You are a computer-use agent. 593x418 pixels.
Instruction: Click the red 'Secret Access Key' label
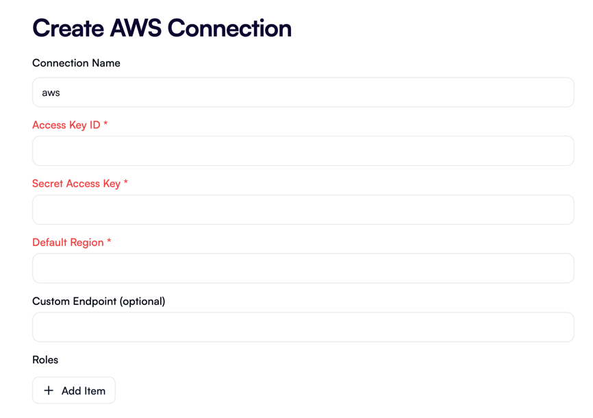coord(75,184)
